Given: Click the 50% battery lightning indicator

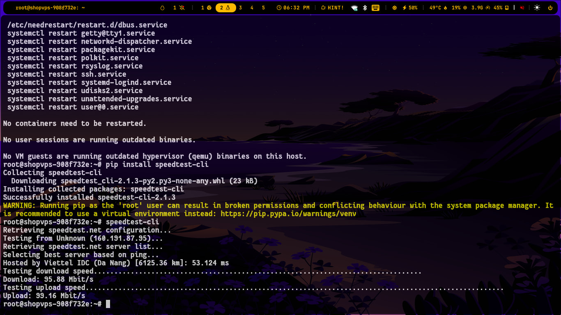Looking at the screenshot, I should (x=410, y=8).
